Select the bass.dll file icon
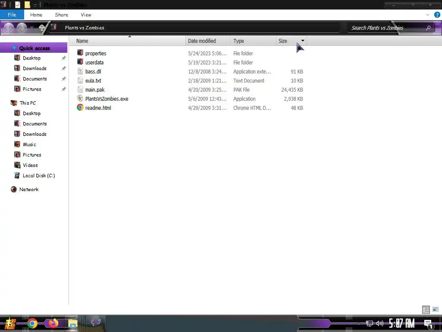This screenshot has width=442, height=332. (x=80, y=71)
